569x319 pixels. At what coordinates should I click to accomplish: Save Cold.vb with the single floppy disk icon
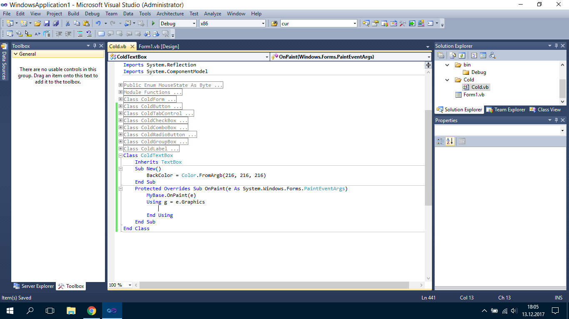pos(47,24)
